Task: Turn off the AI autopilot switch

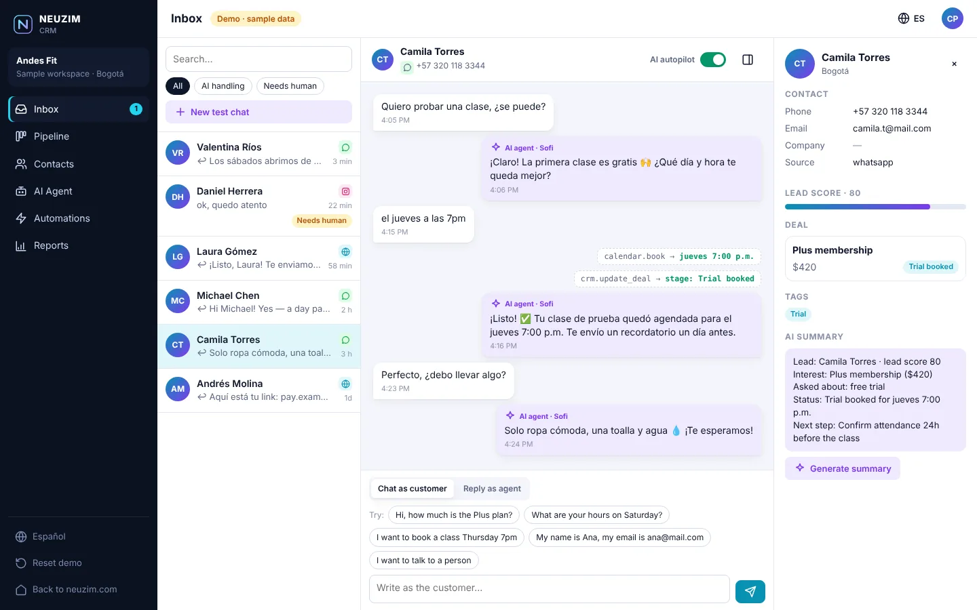Action: click(x=713, y=60)
